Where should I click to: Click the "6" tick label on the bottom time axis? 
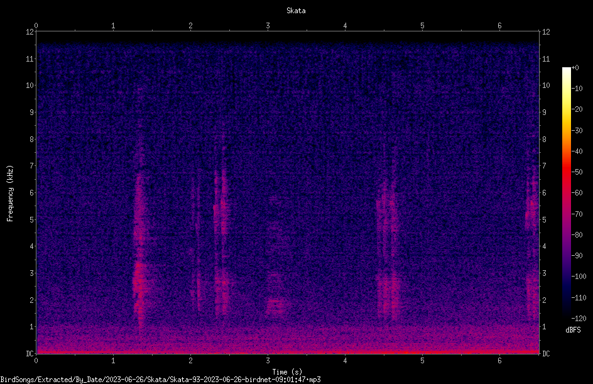(x=499, y=361)
